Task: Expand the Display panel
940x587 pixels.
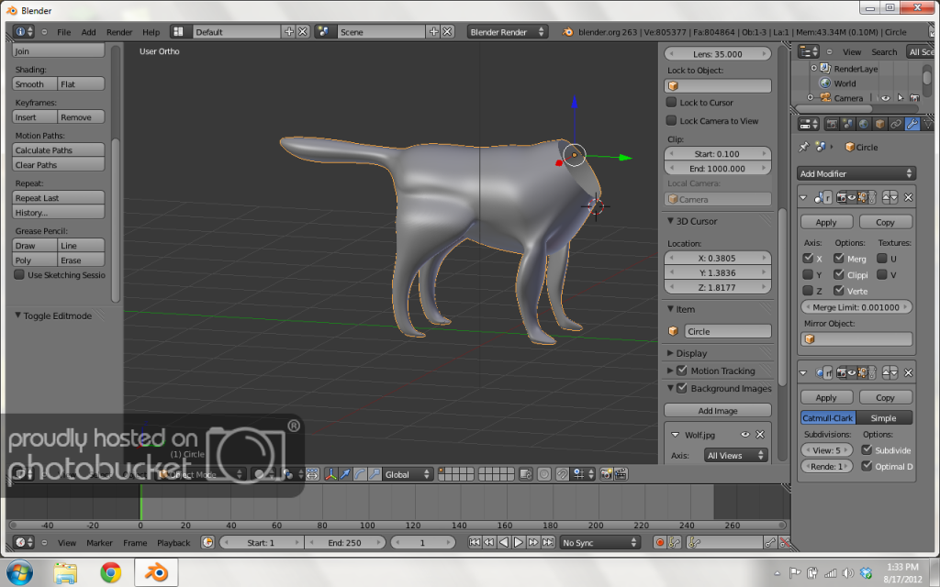Action: (671, 353)
